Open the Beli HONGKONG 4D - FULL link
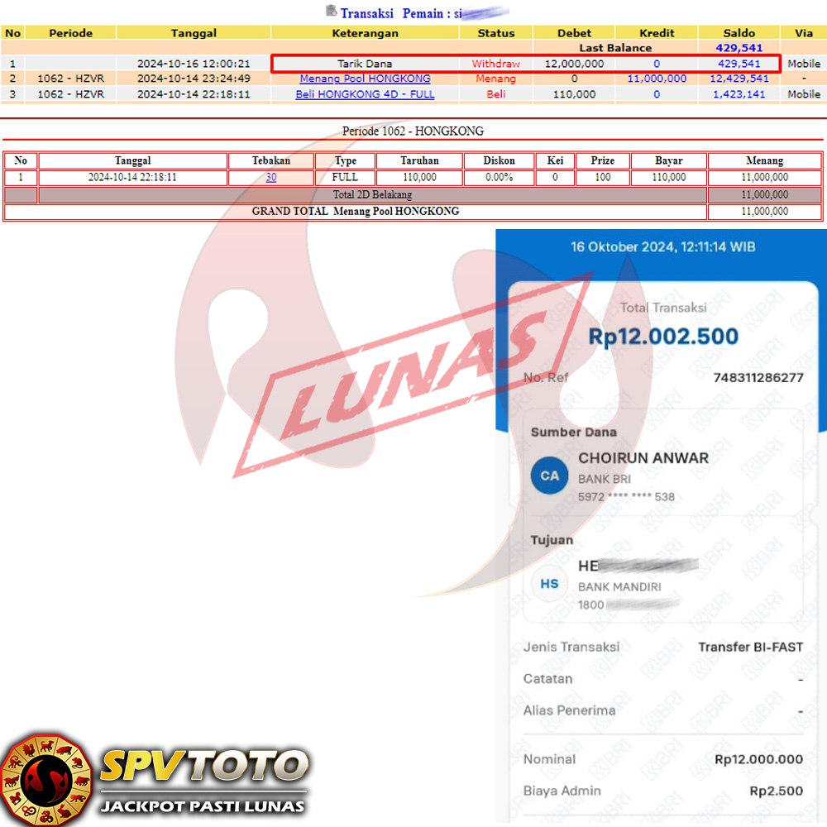 (365, 94)
